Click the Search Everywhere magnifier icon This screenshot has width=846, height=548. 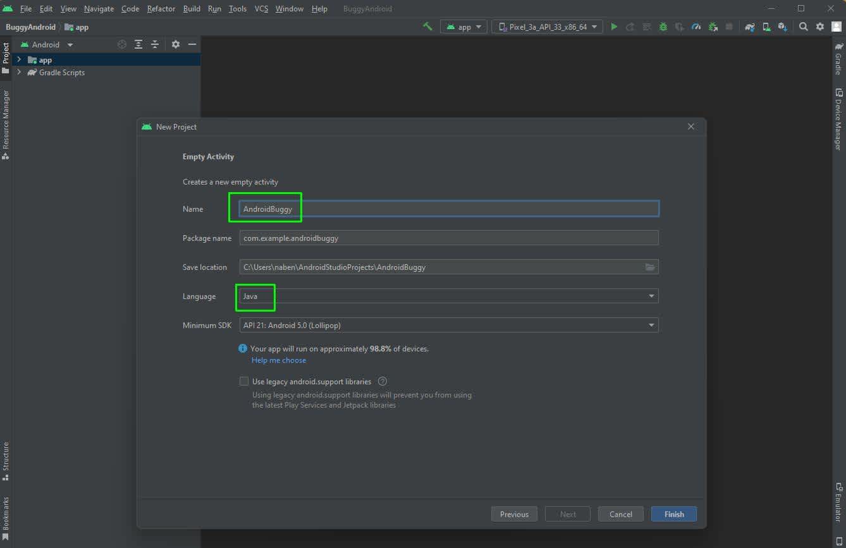(803, 27)
